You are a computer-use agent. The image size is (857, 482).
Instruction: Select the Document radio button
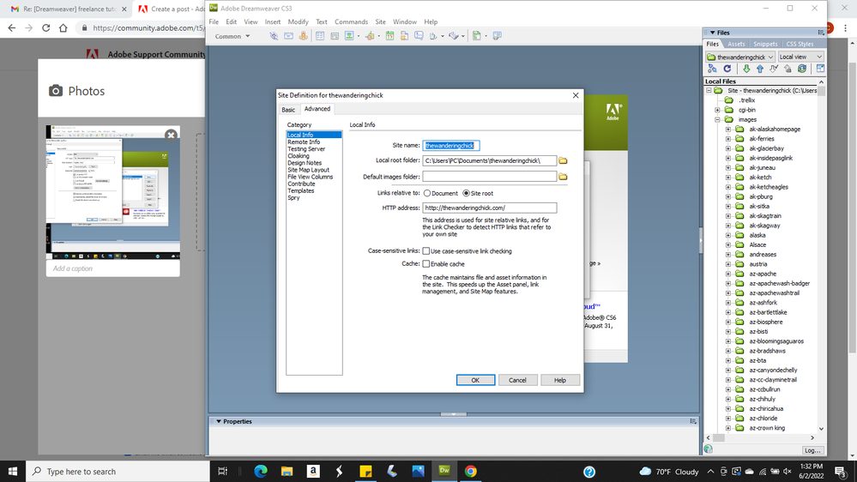point(427,194)
